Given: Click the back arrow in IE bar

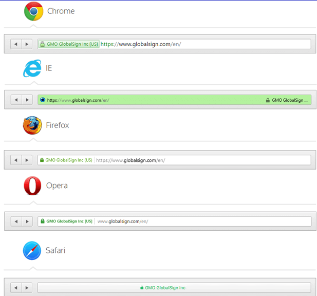Looking at the screenshot, I should (16, 100).
